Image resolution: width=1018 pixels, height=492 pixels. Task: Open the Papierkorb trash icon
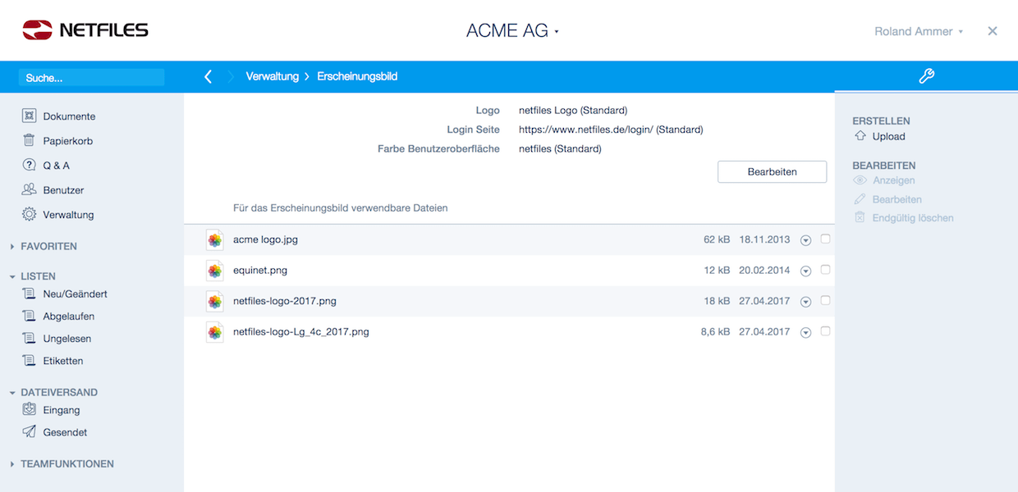pyautogui.click(x=30, y=141)
